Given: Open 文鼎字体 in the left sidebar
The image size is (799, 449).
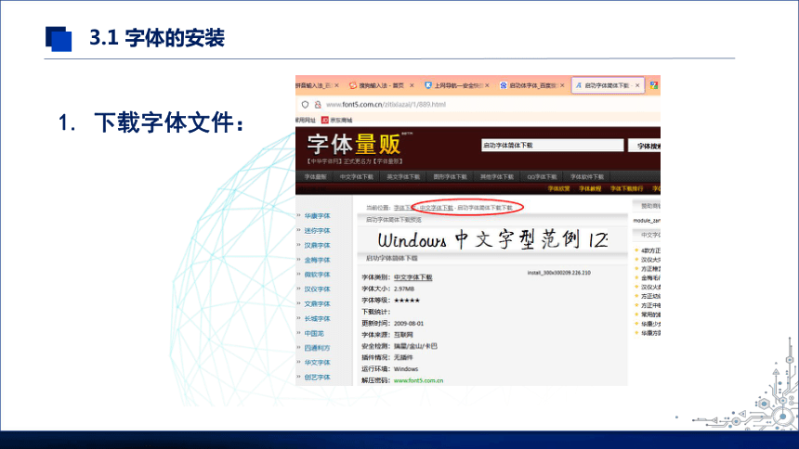Looking at the screenshot, I should pos(318,304).
